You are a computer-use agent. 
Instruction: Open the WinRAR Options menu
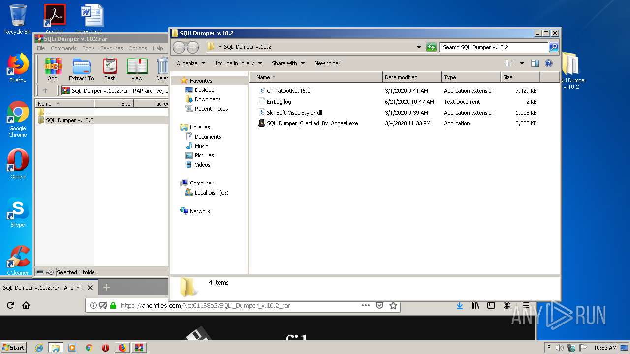(138, 48)
